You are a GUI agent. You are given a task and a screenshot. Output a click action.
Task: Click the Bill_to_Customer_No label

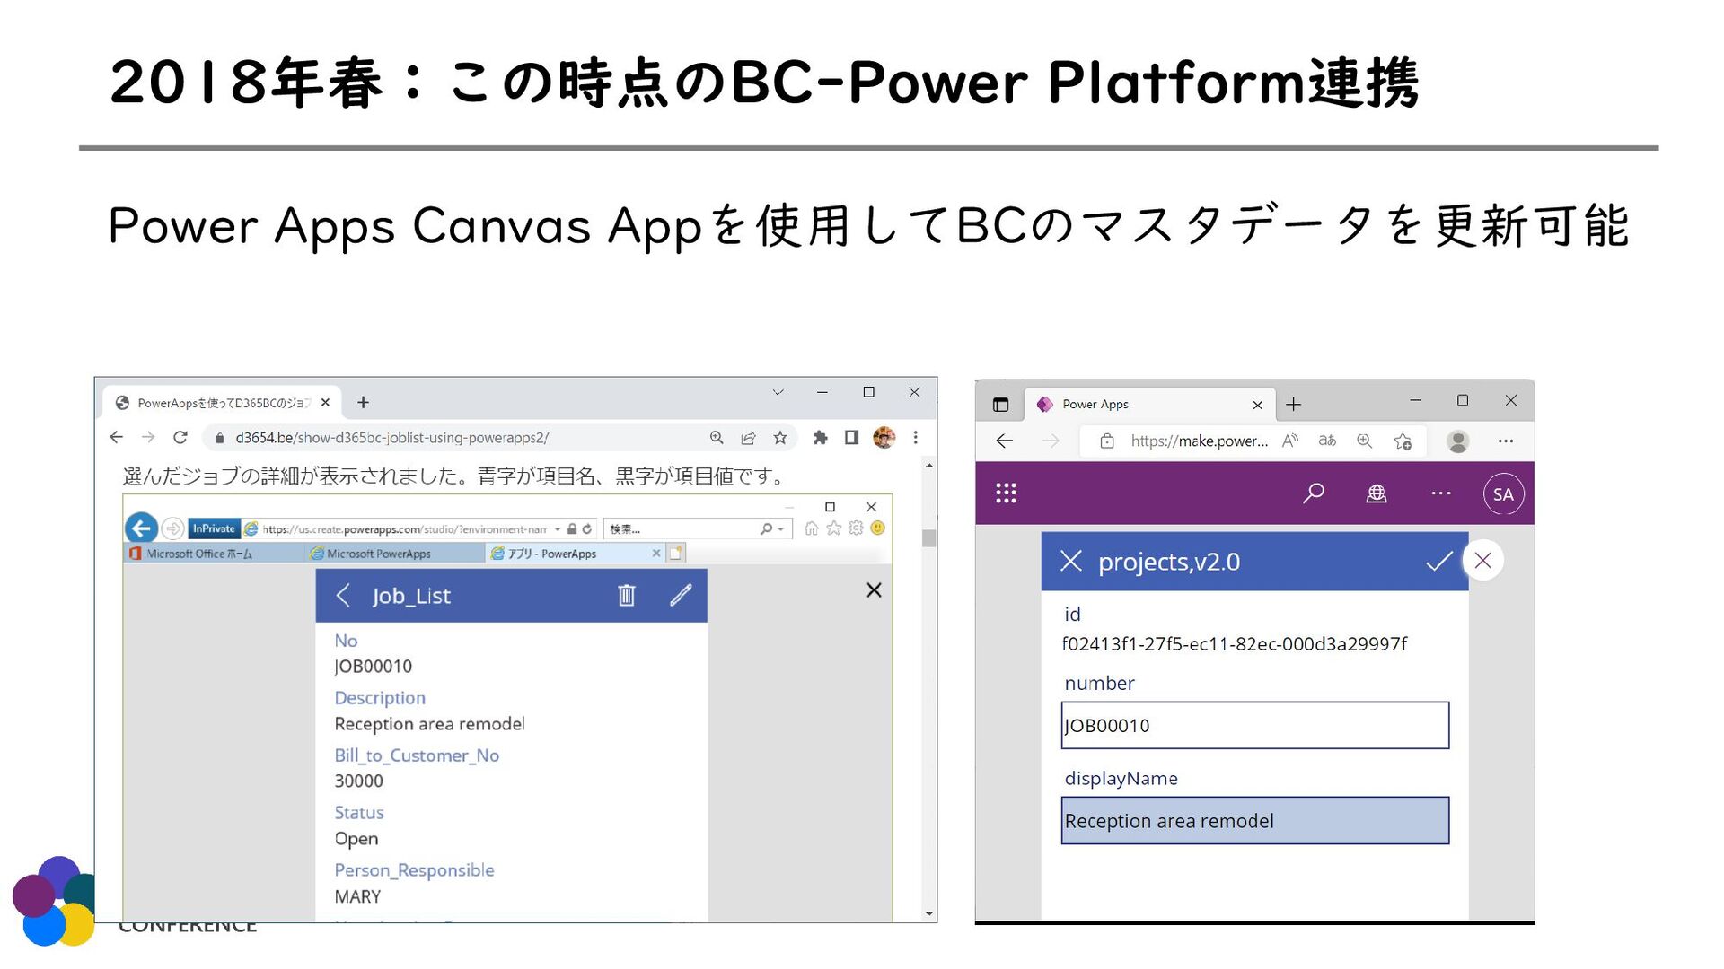(417, 755)
